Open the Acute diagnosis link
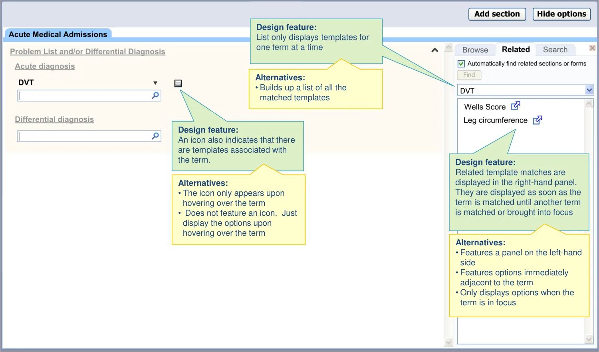This screenshot has width=599, height=352. 45,66
